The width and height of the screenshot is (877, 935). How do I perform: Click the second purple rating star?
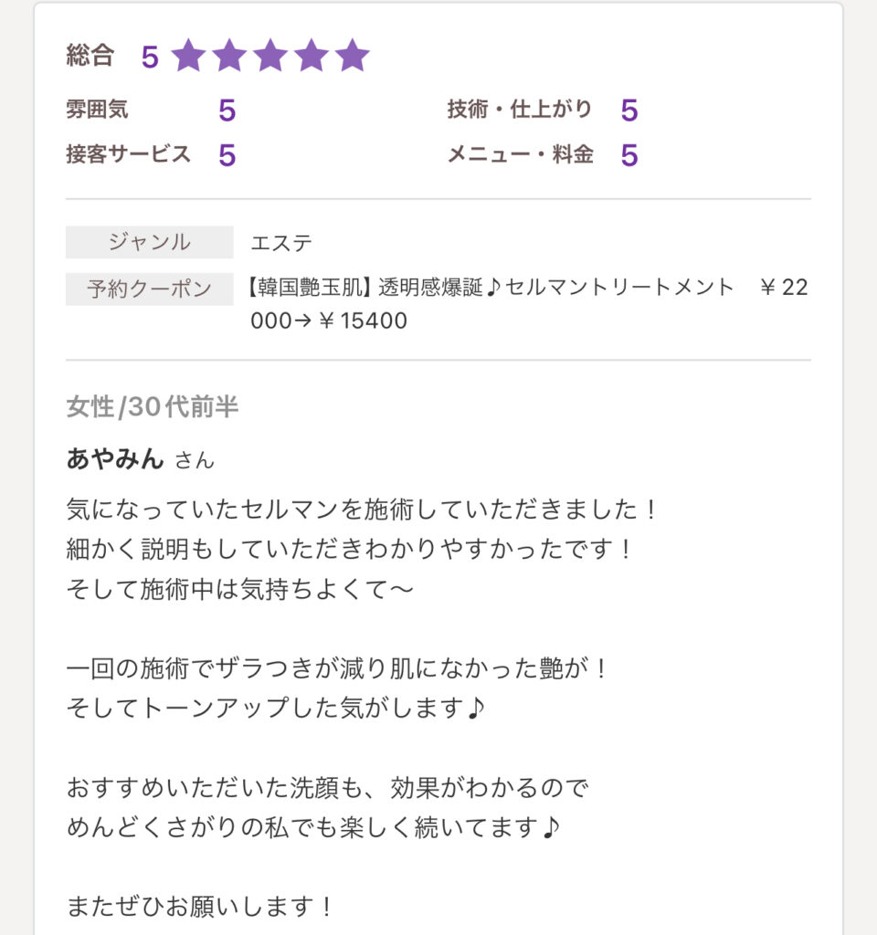229,56
